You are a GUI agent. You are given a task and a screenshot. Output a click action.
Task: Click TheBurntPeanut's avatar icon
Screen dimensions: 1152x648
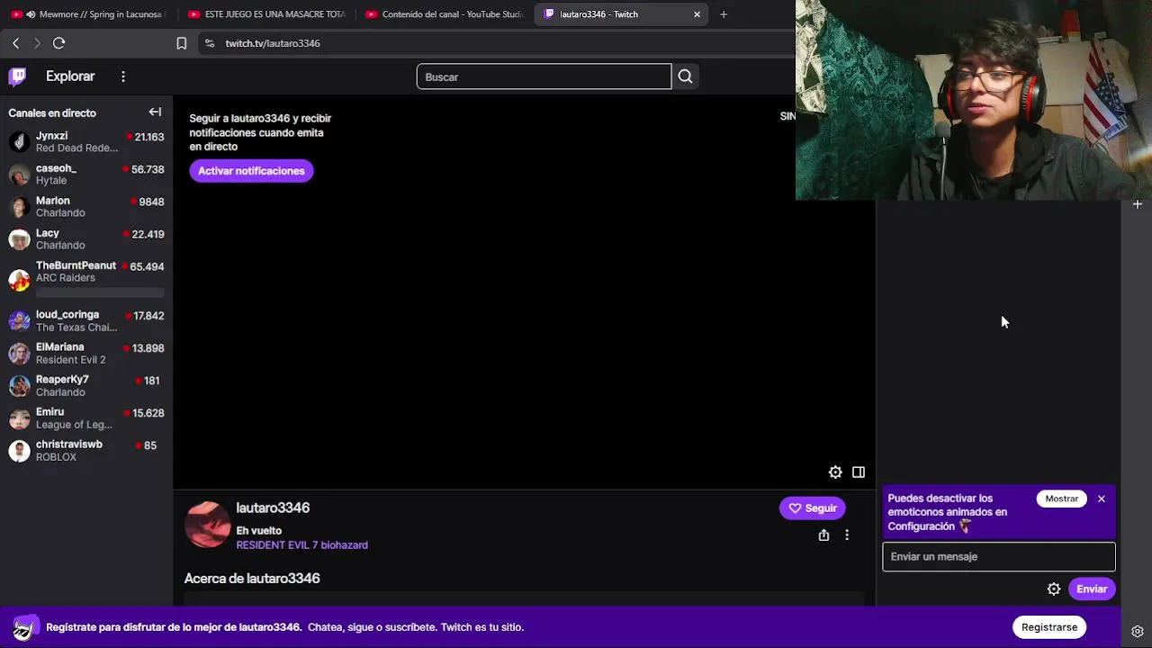coord(19,280)
